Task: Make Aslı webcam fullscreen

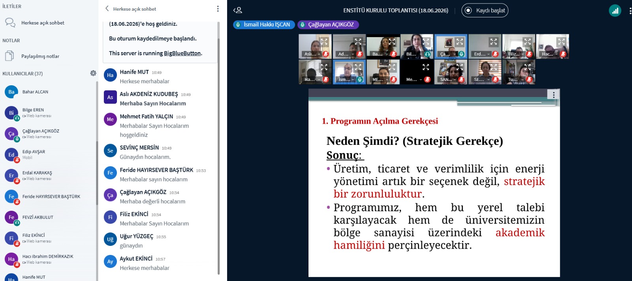Action: 324,41
